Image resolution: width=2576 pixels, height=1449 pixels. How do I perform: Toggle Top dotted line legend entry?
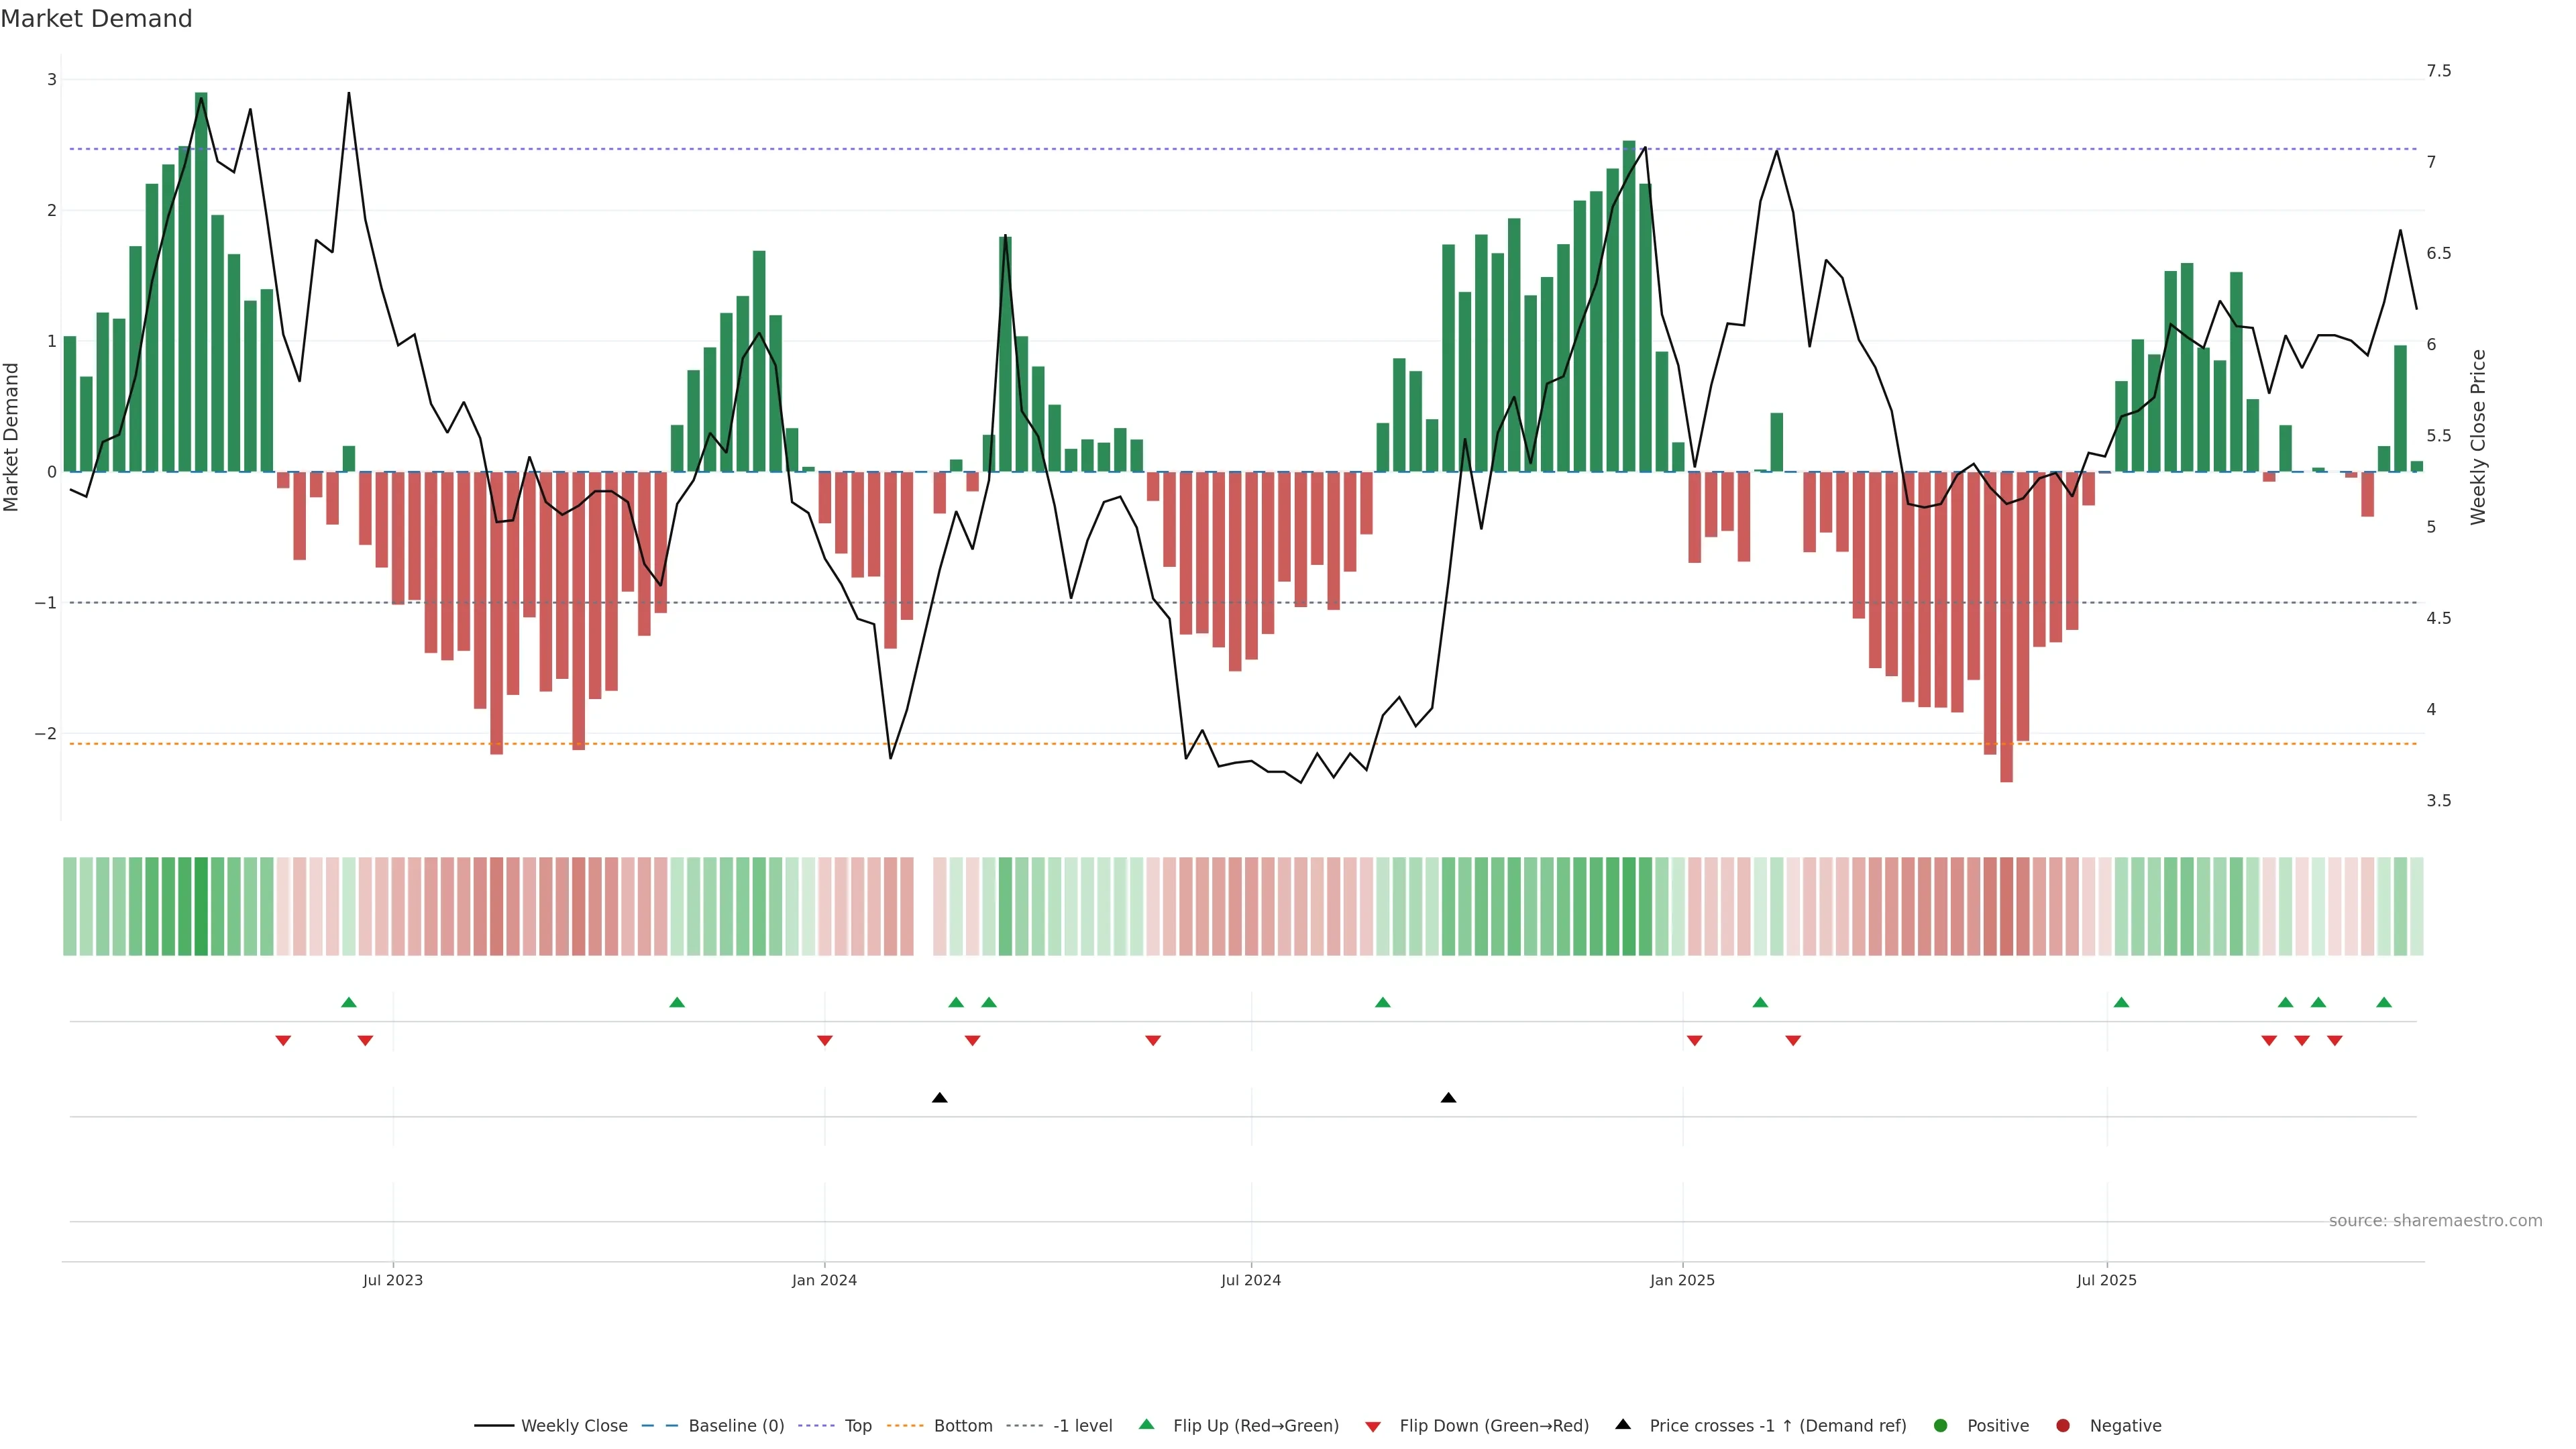pos(857,1425)
